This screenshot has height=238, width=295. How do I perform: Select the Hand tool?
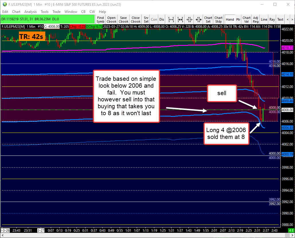[230, 19]
